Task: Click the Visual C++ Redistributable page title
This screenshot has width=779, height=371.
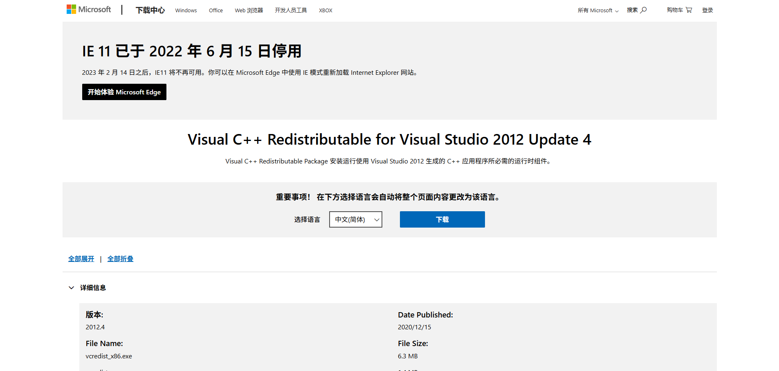Action: tap(389, 139)
